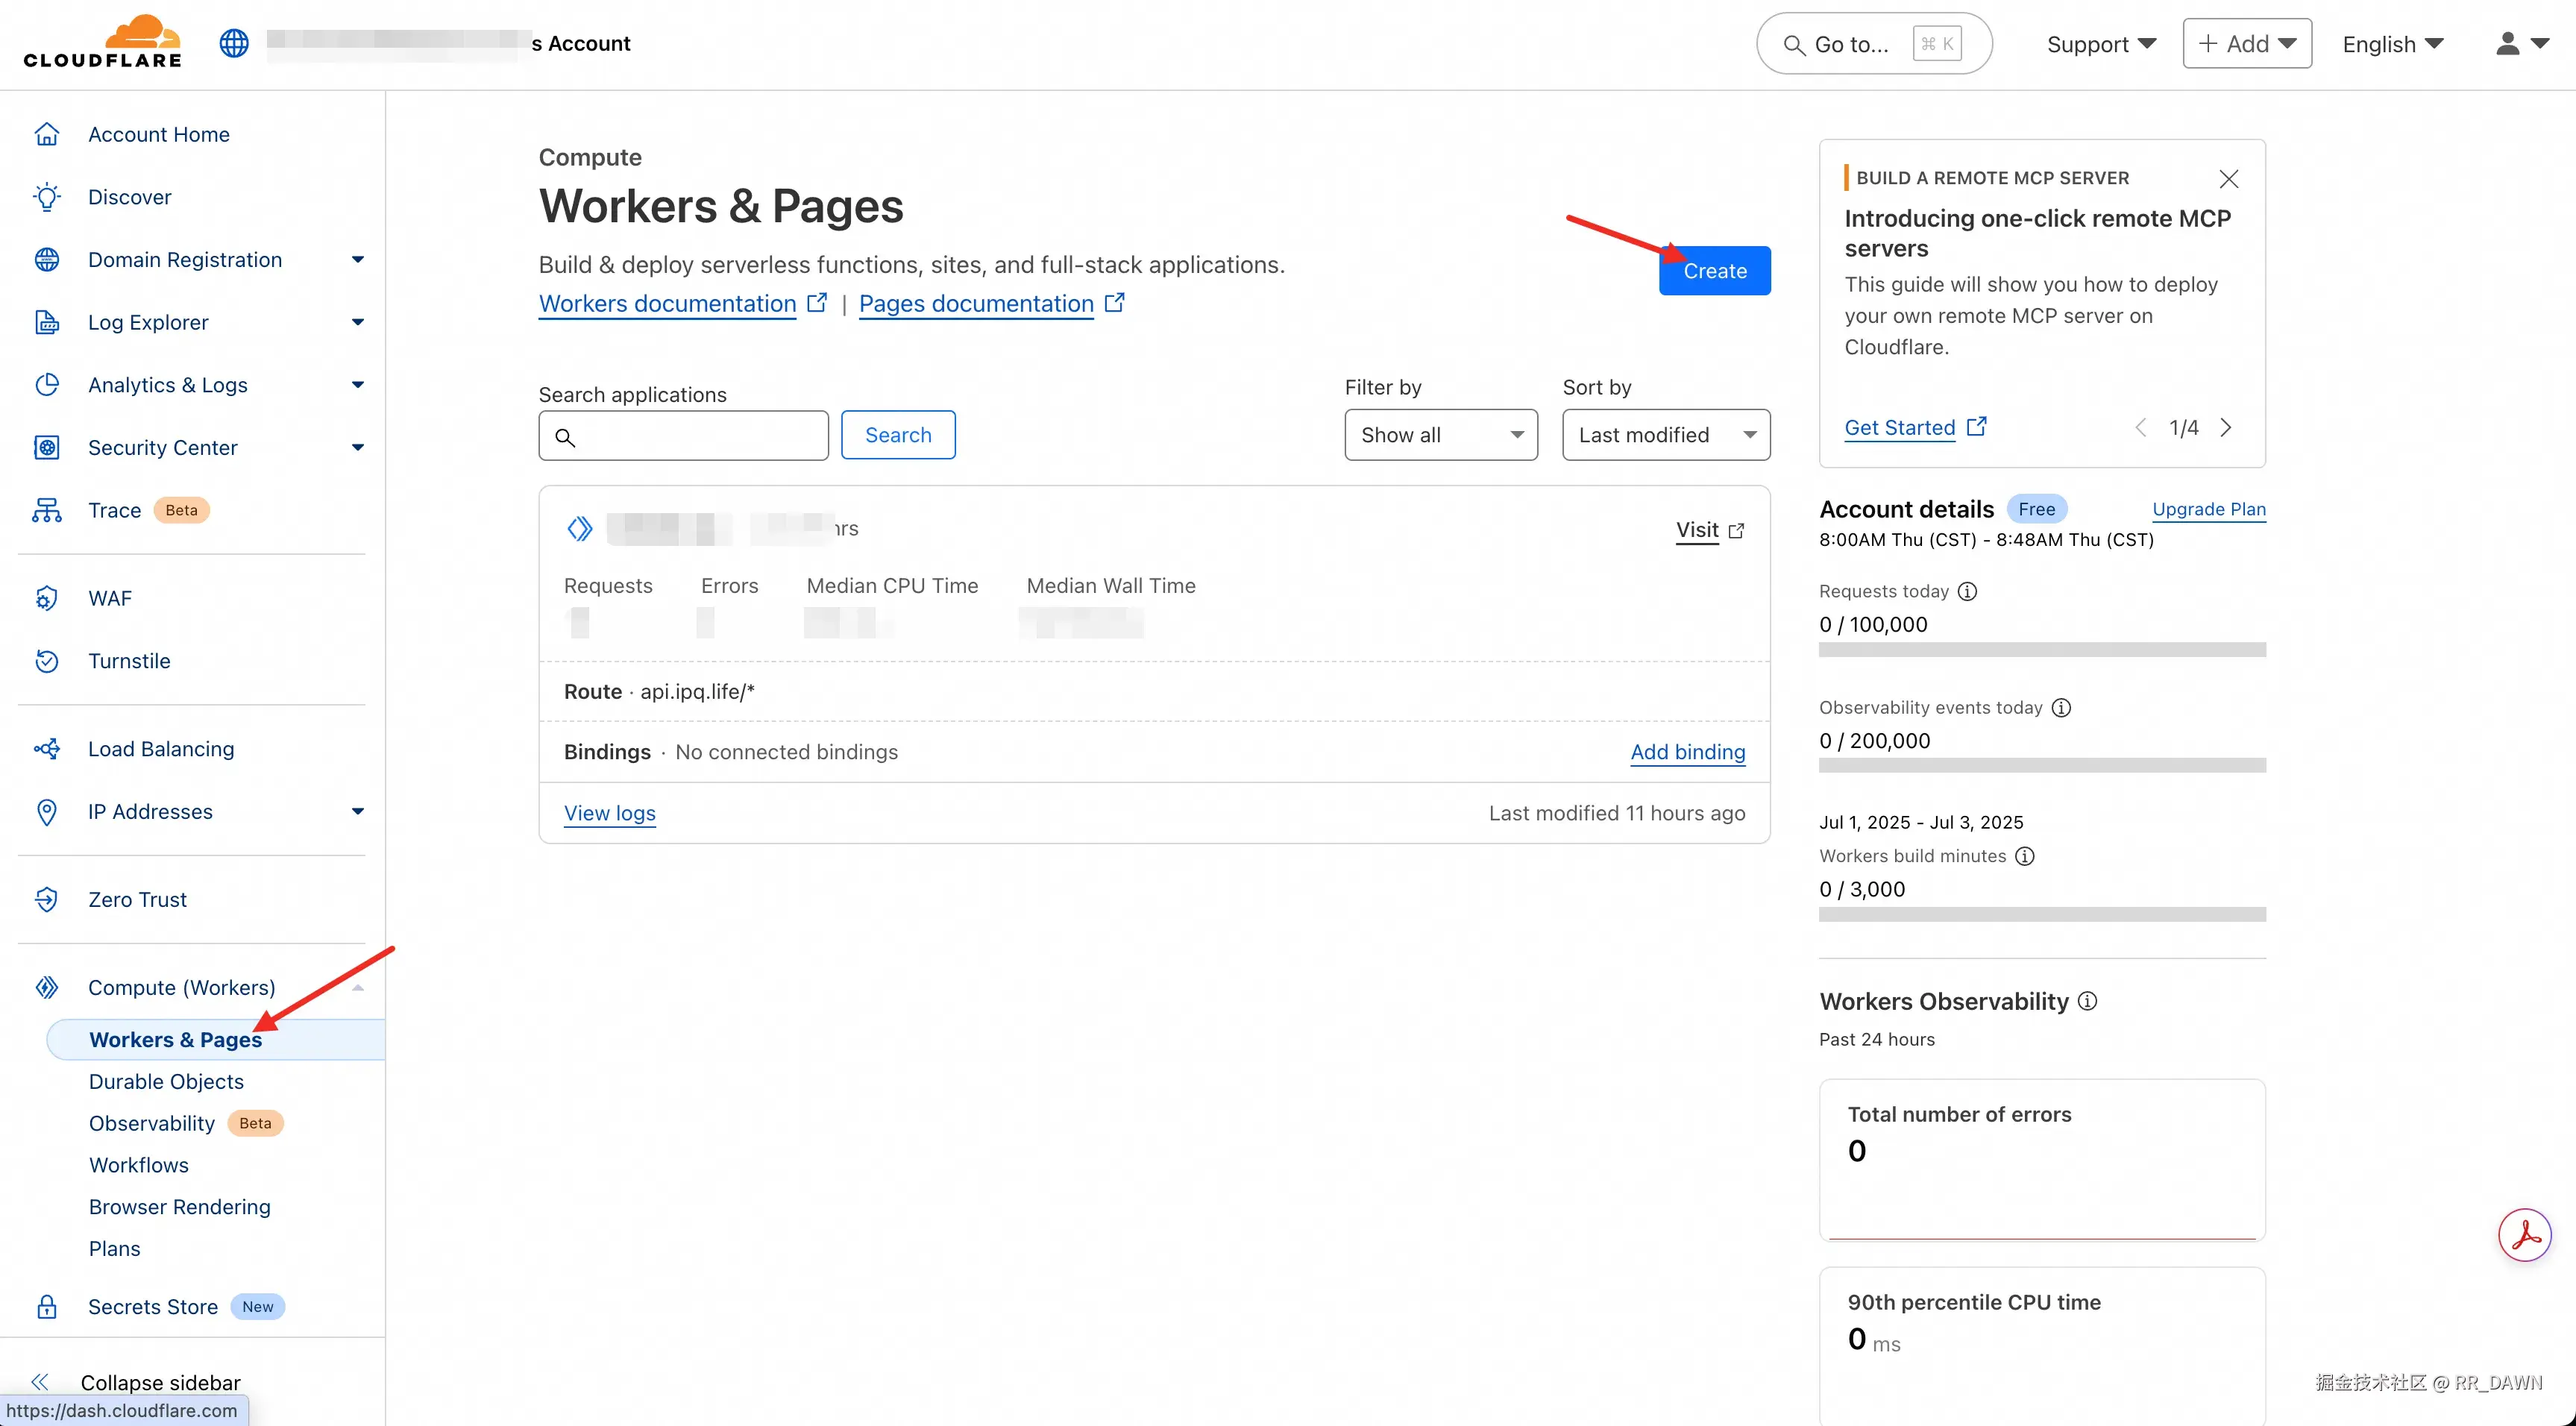Click the Observability events today info icon

[x=2061, y=707]
